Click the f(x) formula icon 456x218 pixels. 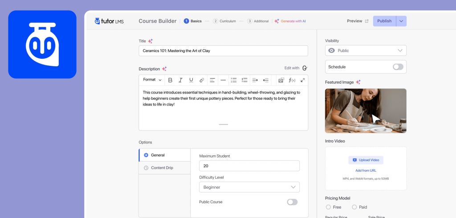coord(292,80)
